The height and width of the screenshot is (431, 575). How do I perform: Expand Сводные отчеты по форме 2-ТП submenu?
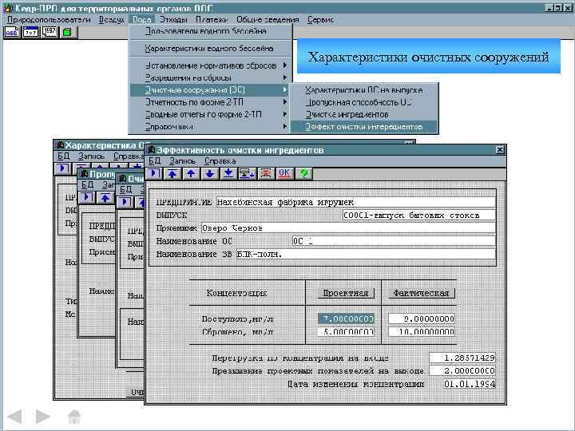(x=211, y=114)
